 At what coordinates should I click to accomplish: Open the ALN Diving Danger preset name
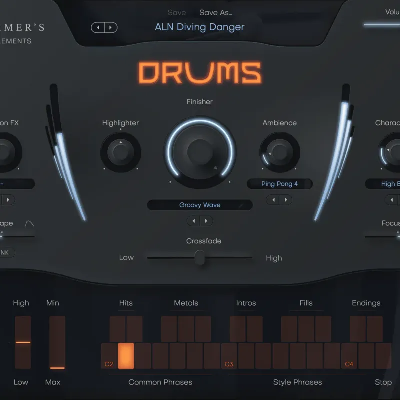(199, 27)
